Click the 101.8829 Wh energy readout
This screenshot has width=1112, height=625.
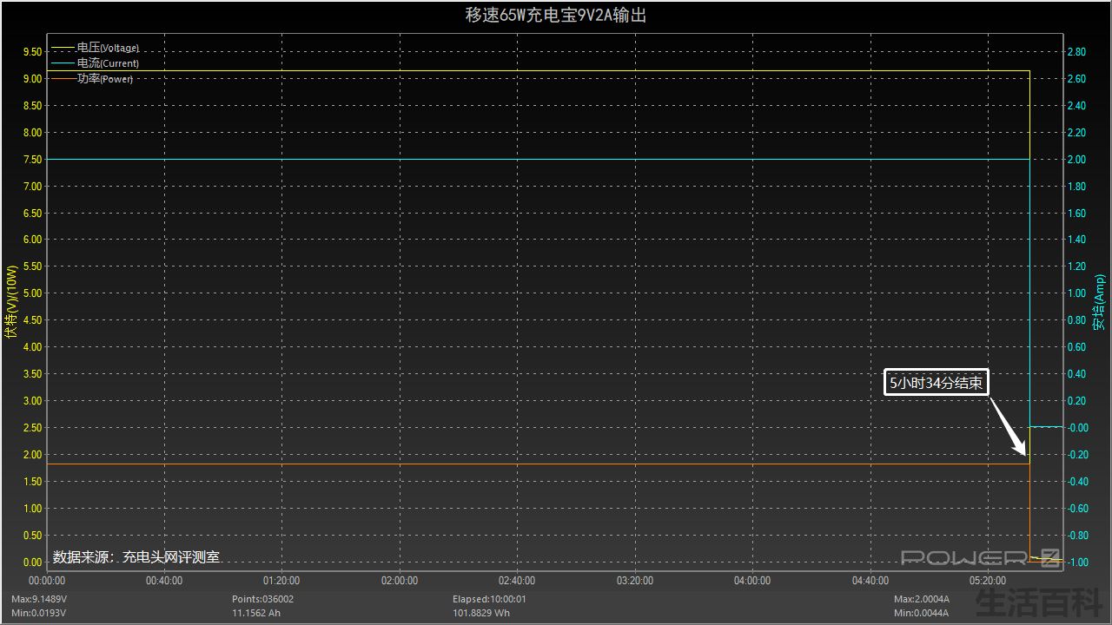(481, 613)
